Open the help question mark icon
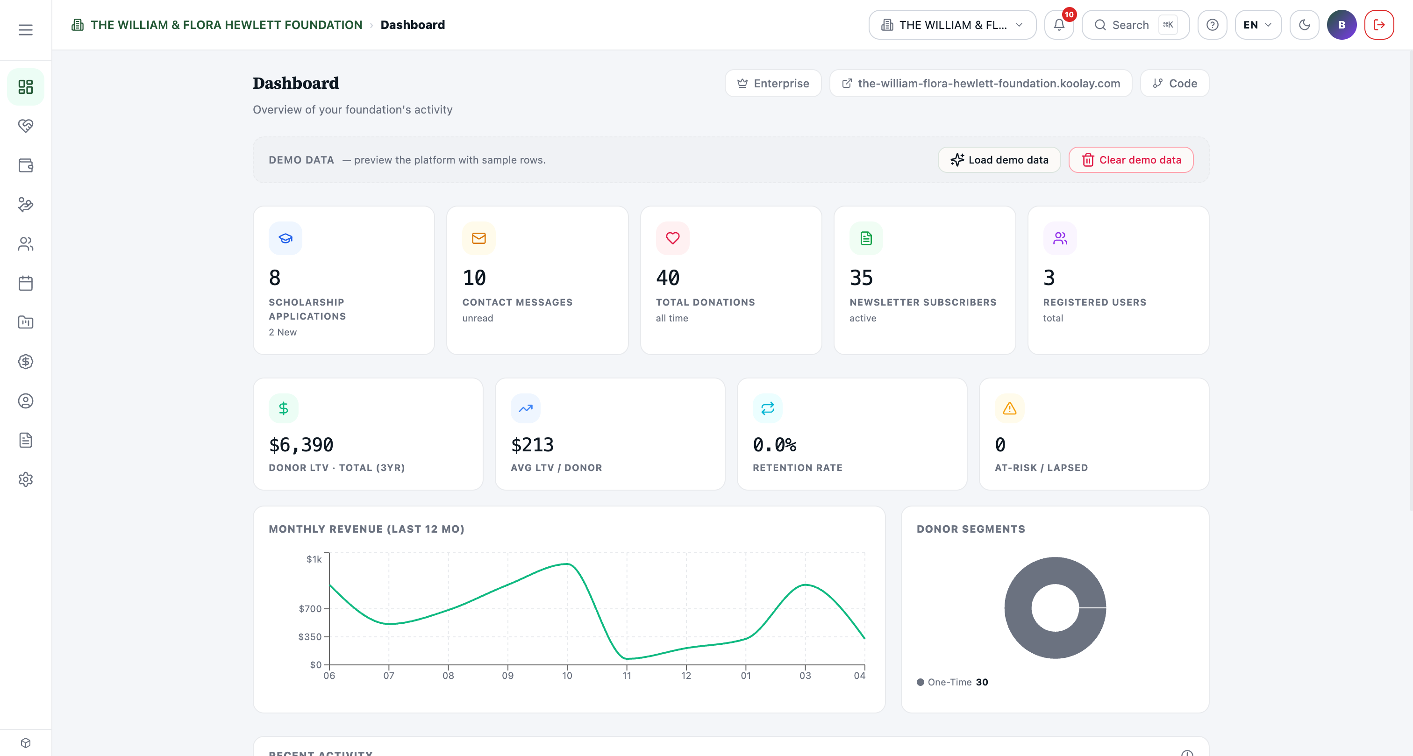Screen dimensions: 1413x756 pyautogui.click(x=1212, y=25)
